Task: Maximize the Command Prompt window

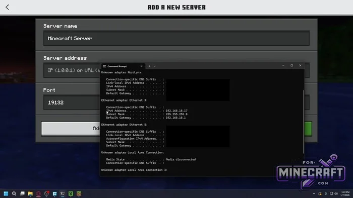Action: click(291, 65)
